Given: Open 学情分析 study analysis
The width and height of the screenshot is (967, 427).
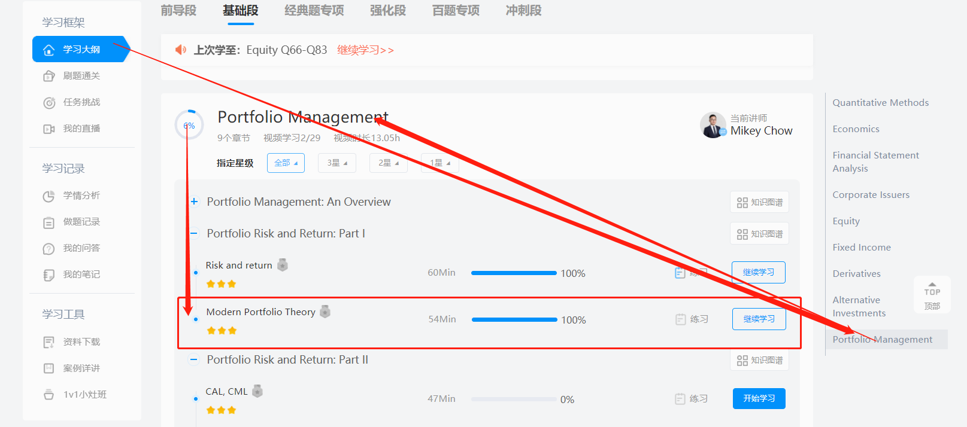Looking at the screenshot, I should (81, 196).
